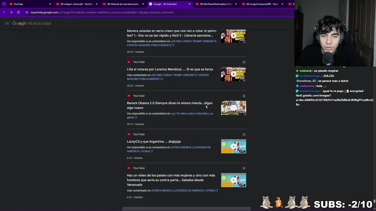This screenshot has height=211, width=376.
Task: Click the encrypted-tbn0.gstatic.com chat link
Action: 335,98
